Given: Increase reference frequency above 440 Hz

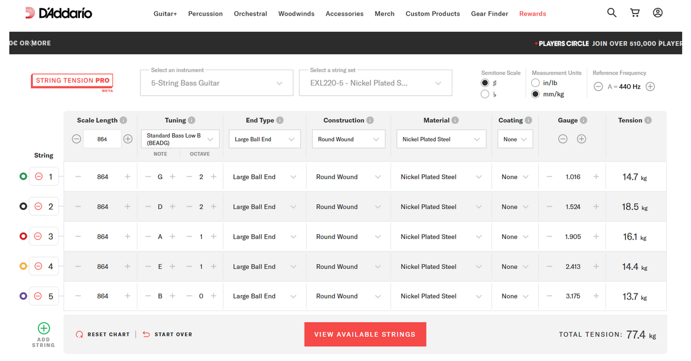Looking at the screenshot, I should 651,86.
